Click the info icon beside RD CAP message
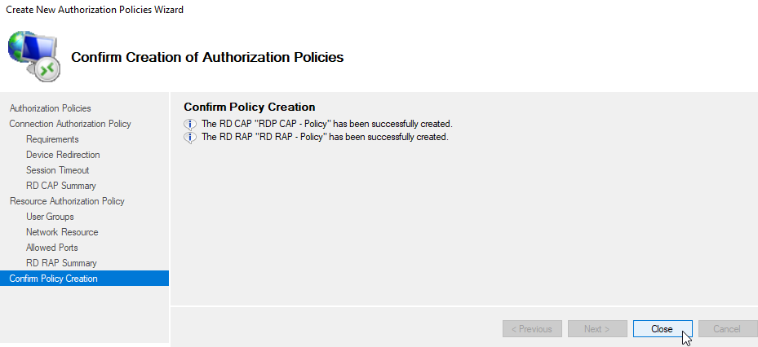This screenshot has width=758, height=347. click(190, 124)
